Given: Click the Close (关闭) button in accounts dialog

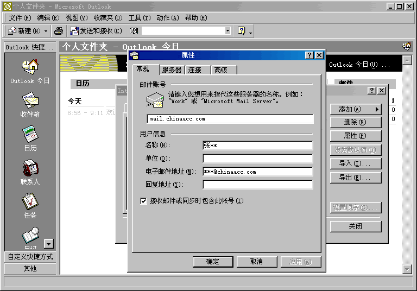Looking at the screenshot, I should (356, 226).
